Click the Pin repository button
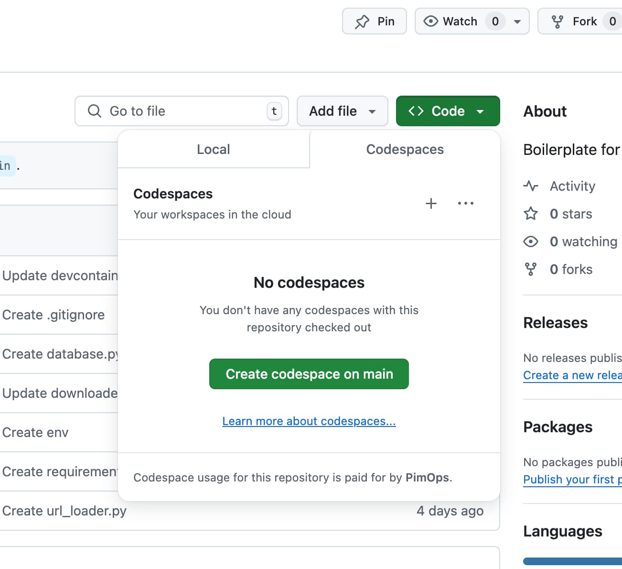This screenshot has height=569, width=622. 374,22
